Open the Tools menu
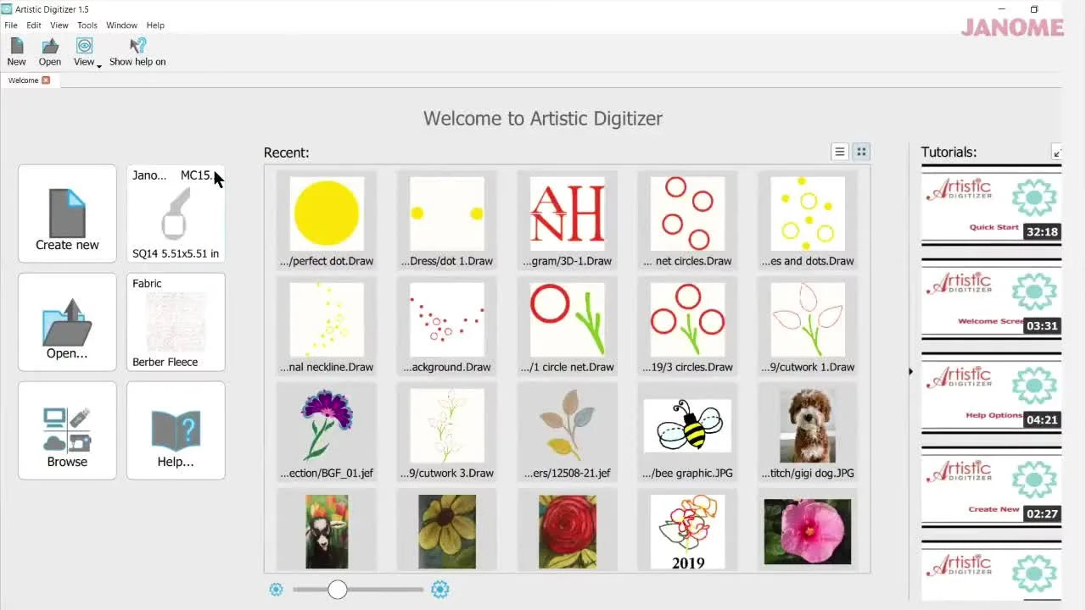This screenshot has width=1086, height=610. 87,25
